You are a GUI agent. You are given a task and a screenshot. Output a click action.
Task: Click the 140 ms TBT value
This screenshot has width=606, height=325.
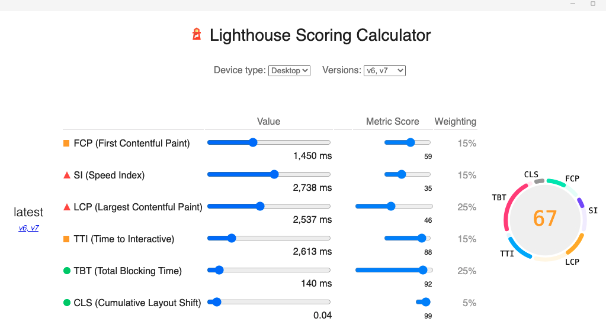[316, 284]
